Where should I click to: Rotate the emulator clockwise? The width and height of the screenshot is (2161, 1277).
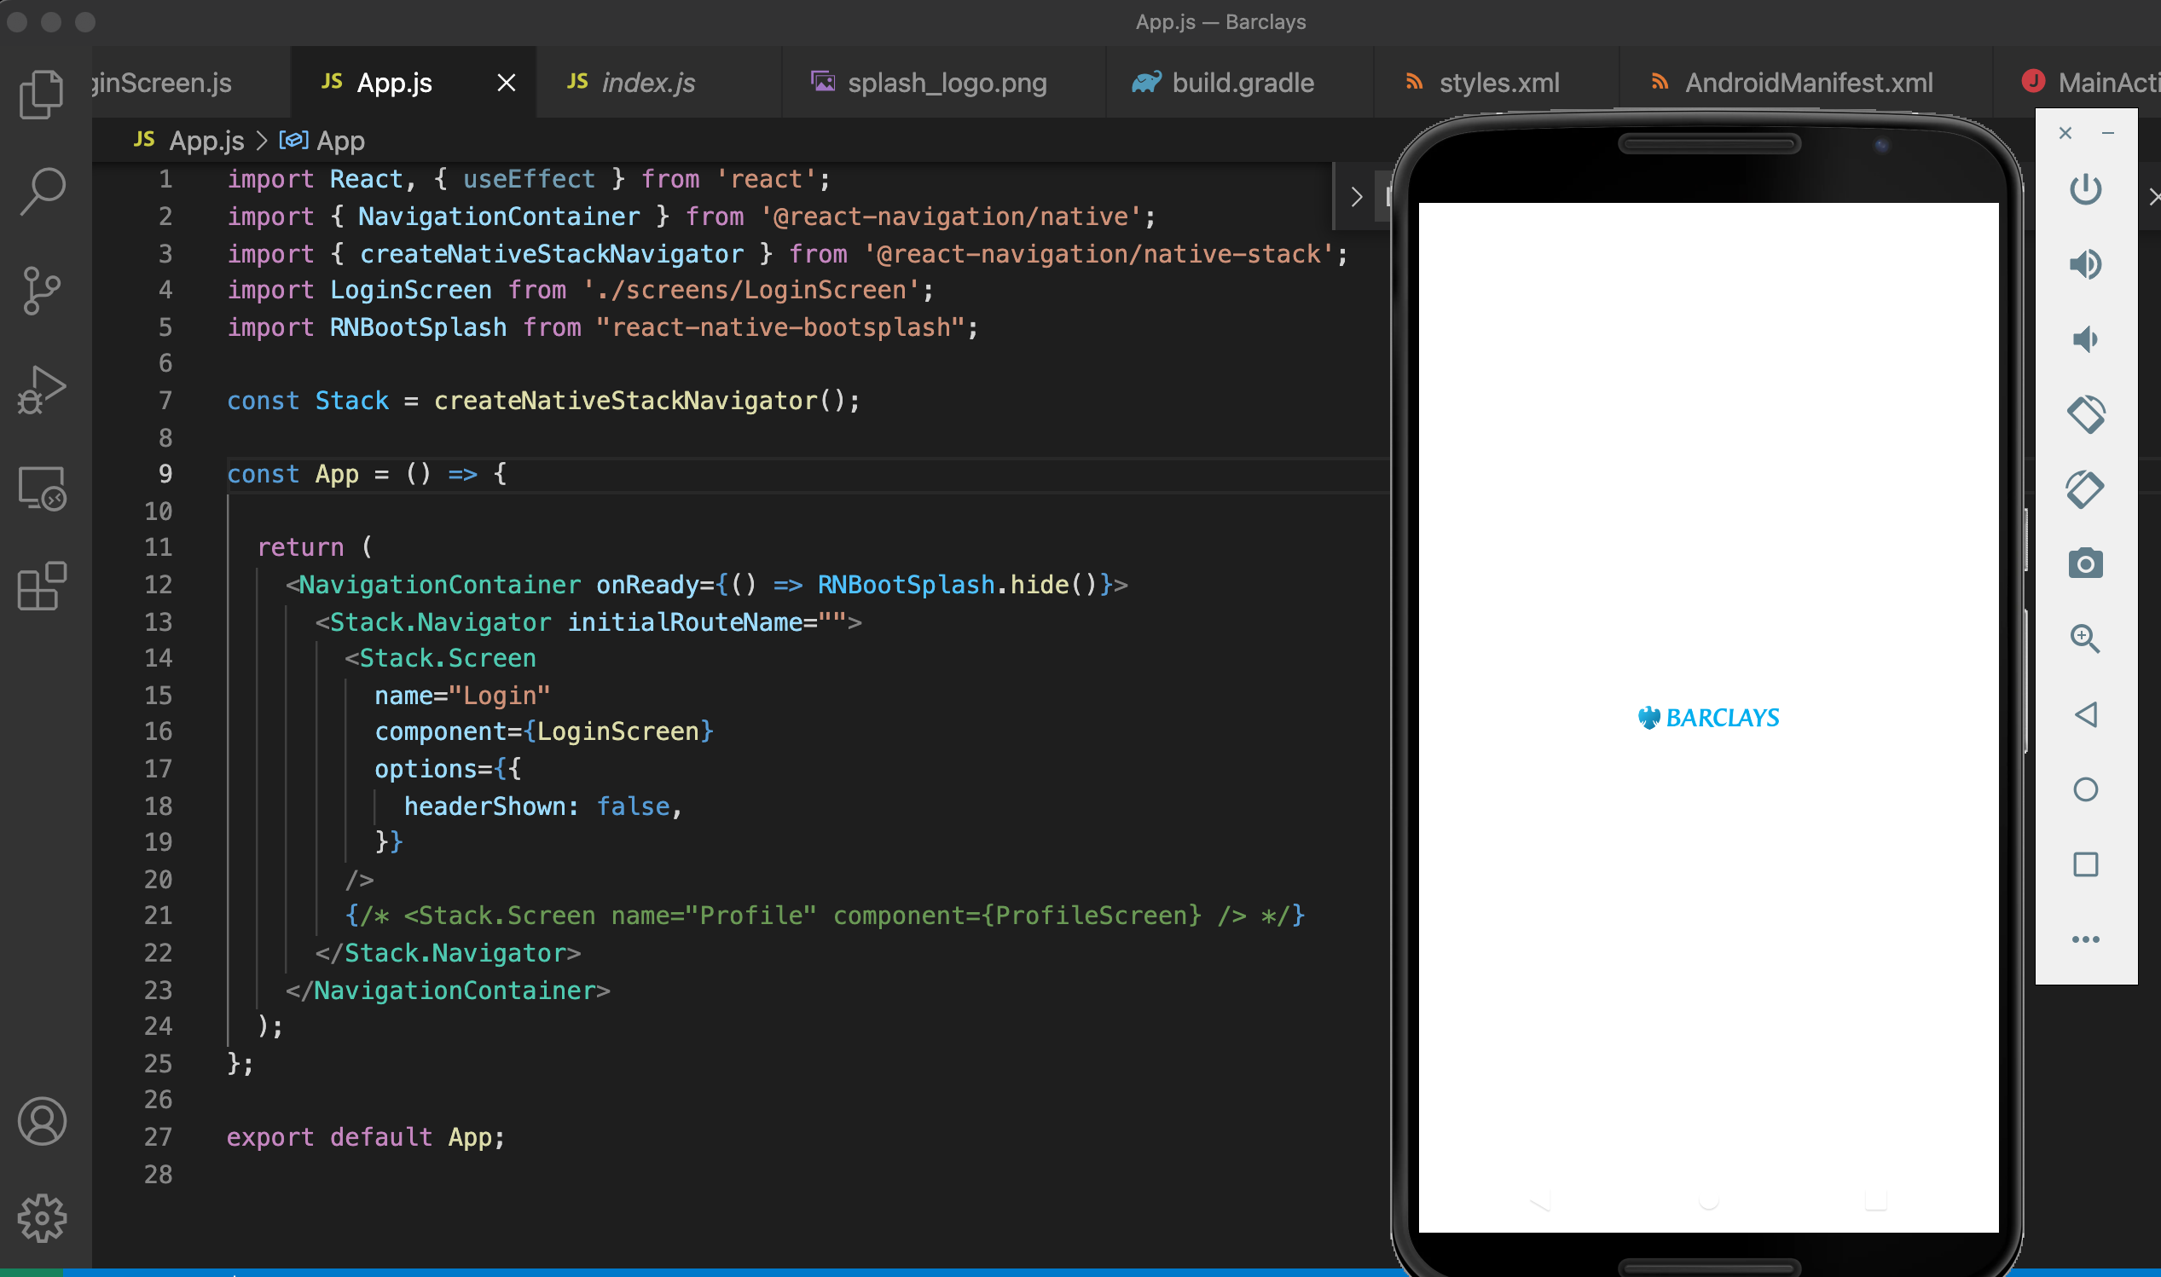[x=2086, y=488]
